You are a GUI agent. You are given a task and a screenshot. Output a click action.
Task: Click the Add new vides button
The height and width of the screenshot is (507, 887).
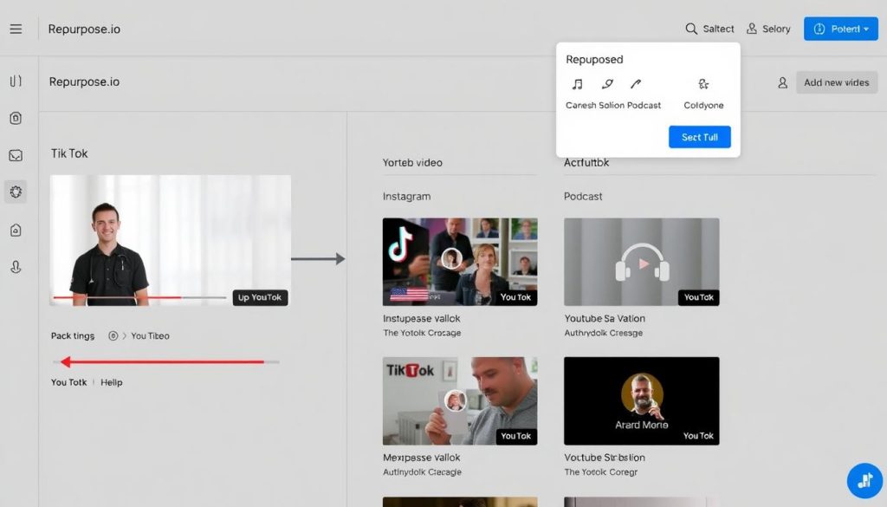click(x=837, y=82)
